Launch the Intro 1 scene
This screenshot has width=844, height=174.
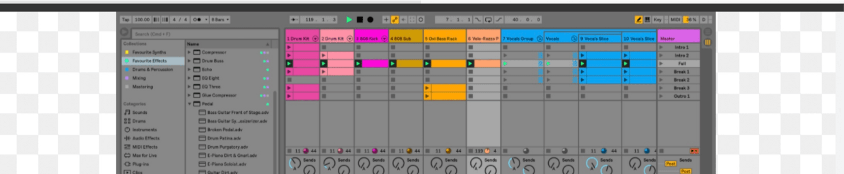pyautogui.click(x=661, y=47)
